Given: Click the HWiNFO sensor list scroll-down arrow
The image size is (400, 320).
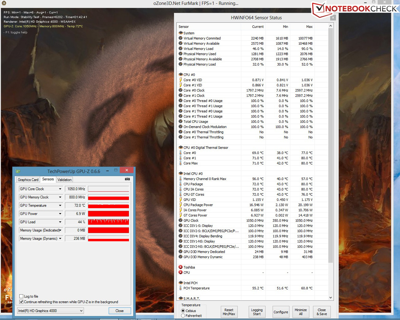Looking at the screenshot, I should [x=331, y=298].
